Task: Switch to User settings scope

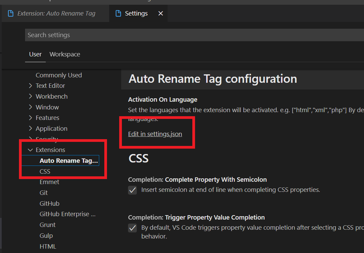Action: (35, 54)
